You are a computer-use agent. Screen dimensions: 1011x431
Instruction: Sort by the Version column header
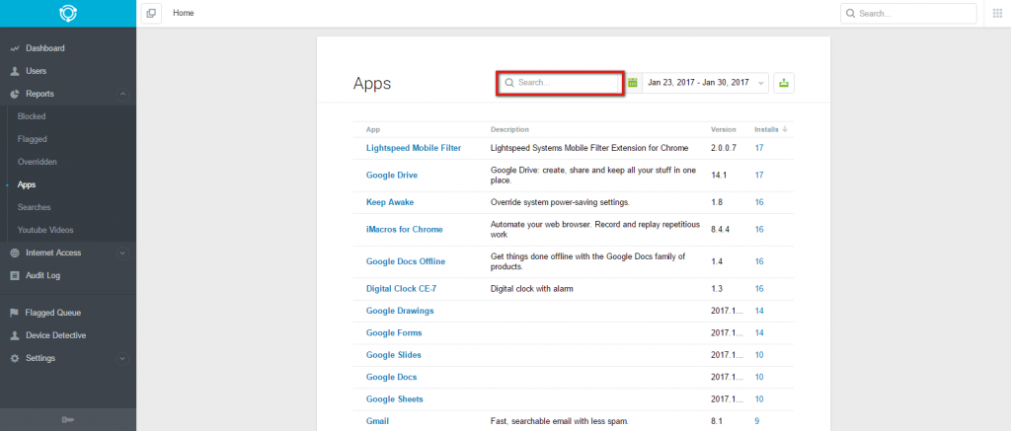[x=724, y=129]
